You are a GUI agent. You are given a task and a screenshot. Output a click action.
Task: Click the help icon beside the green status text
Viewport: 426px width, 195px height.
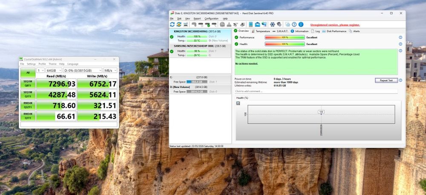click(400, 51)
